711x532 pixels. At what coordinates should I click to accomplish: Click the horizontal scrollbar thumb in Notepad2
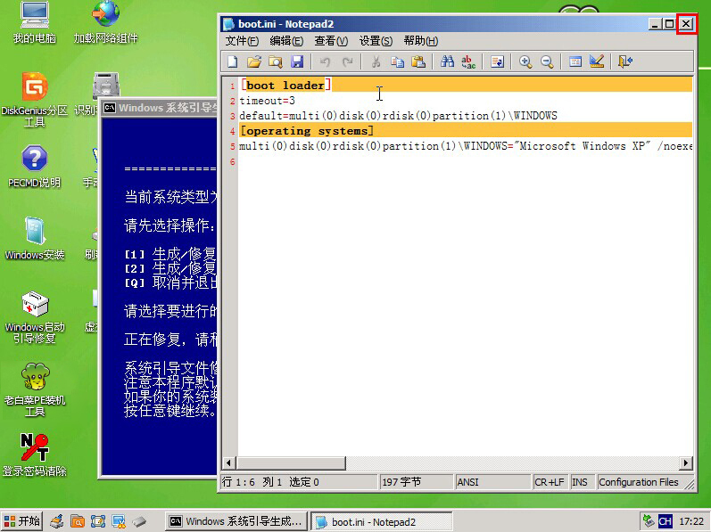coord(291,462)
